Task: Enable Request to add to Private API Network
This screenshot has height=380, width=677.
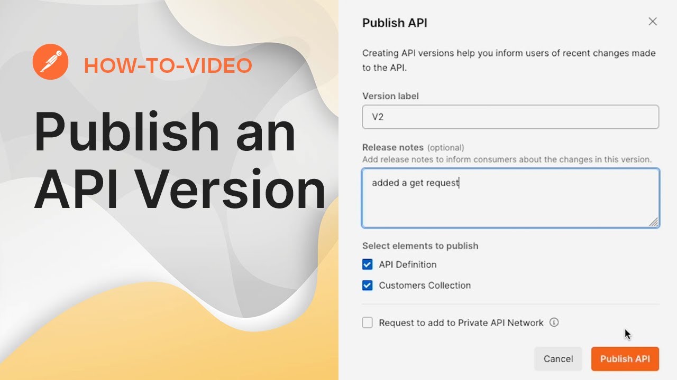Action: 367,323
